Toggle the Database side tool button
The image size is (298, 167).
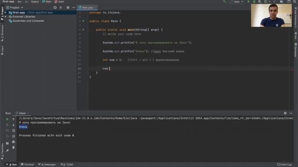pos(296,50)
